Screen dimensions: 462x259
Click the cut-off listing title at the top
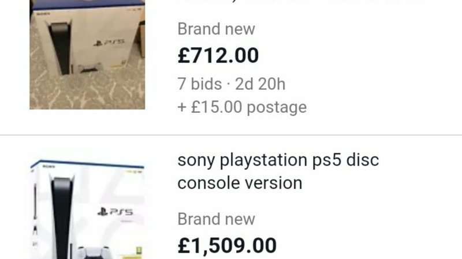[x=299, y=2]
